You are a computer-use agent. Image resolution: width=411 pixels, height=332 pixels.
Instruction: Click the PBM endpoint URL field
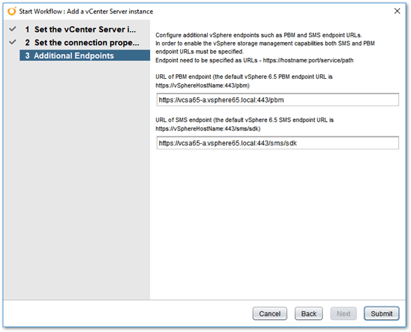pyautogui.click(x=278, y=100)
